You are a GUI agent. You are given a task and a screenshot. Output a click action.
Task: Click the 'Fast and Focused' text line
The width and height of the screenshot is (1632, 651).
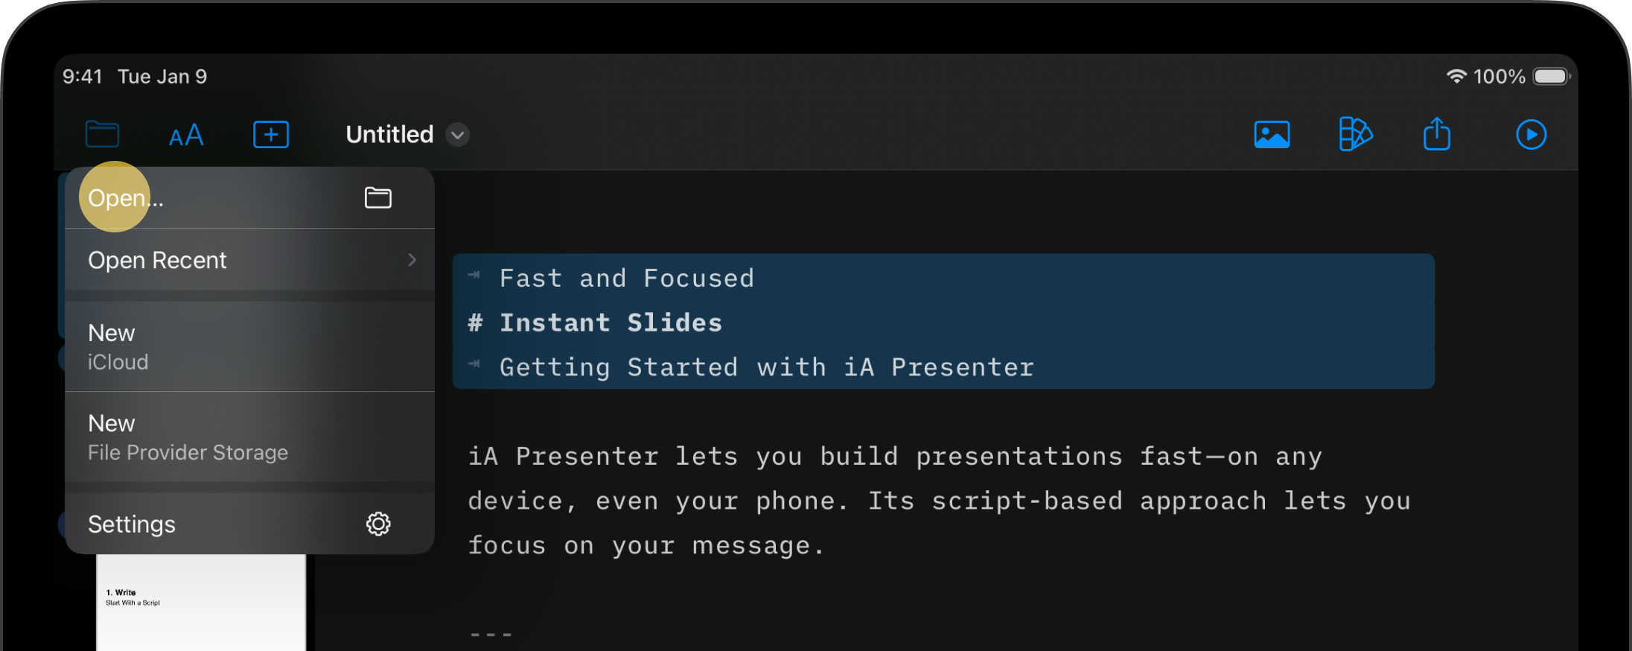(x=626, y=279)
